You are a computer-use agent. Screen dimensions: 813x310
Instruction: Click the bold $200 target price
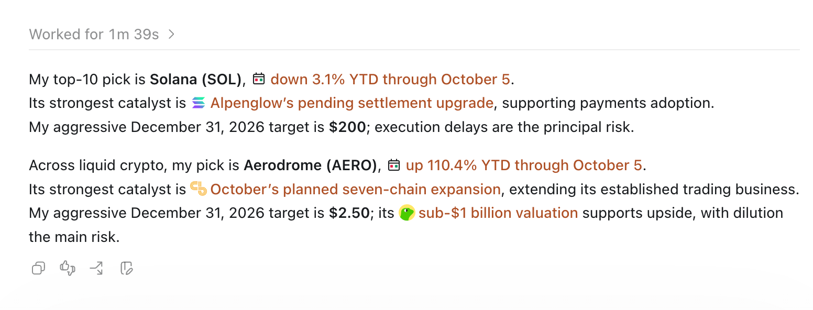click(x=347, y=127)
